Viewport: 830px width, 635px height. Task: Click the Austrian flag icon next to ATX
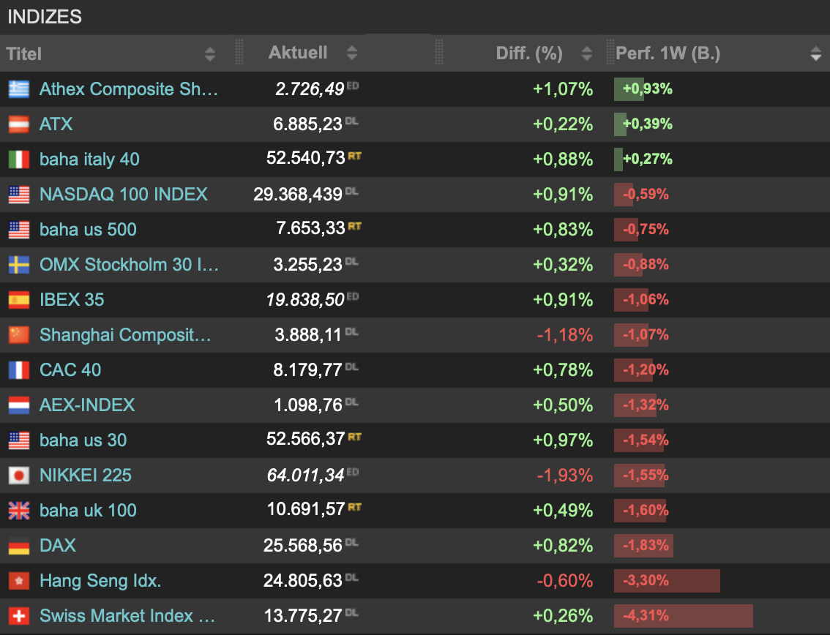[x=19, y=124]
